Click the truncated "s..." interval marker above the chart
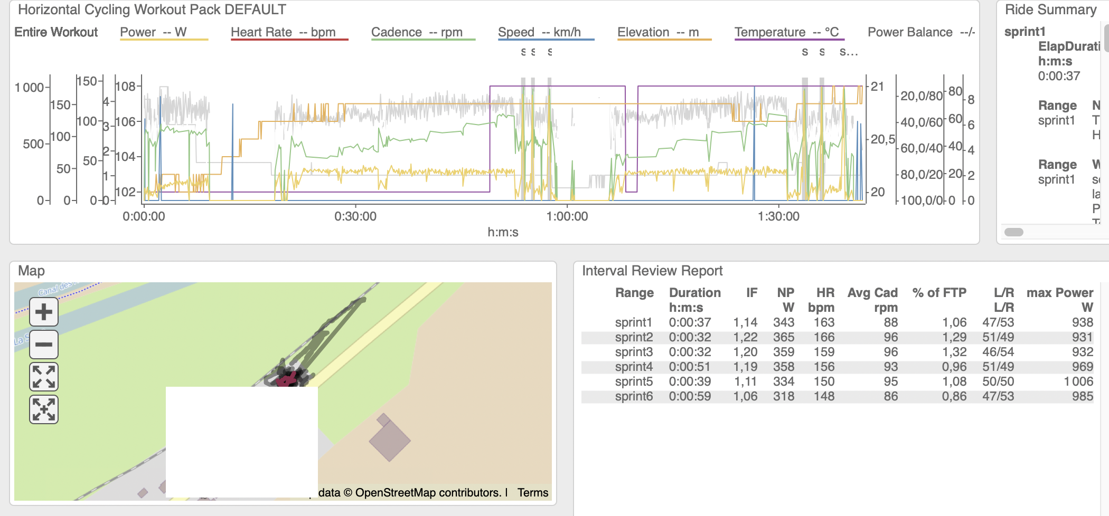 [848, 52]
